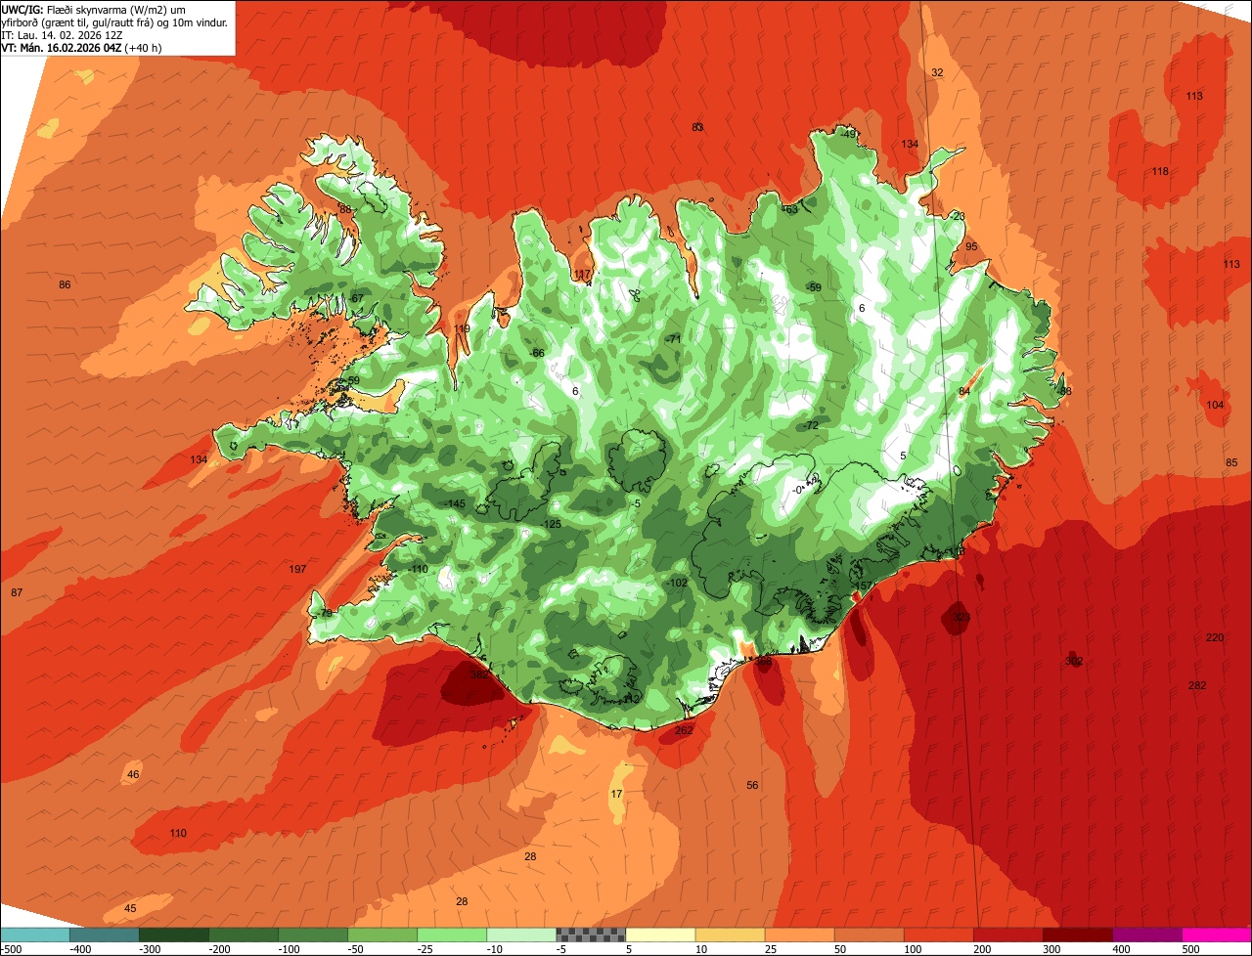This screenshot has height=956, width=1252.
Task: Click the map value 104 east of Iceland
Action: (1215, 405)
